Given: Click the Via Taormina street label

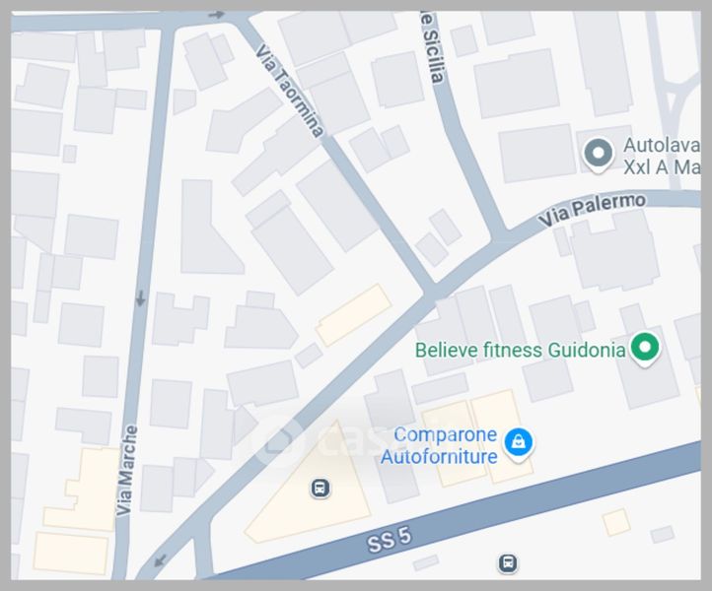Looking at the screenshot, I should 290,91.
